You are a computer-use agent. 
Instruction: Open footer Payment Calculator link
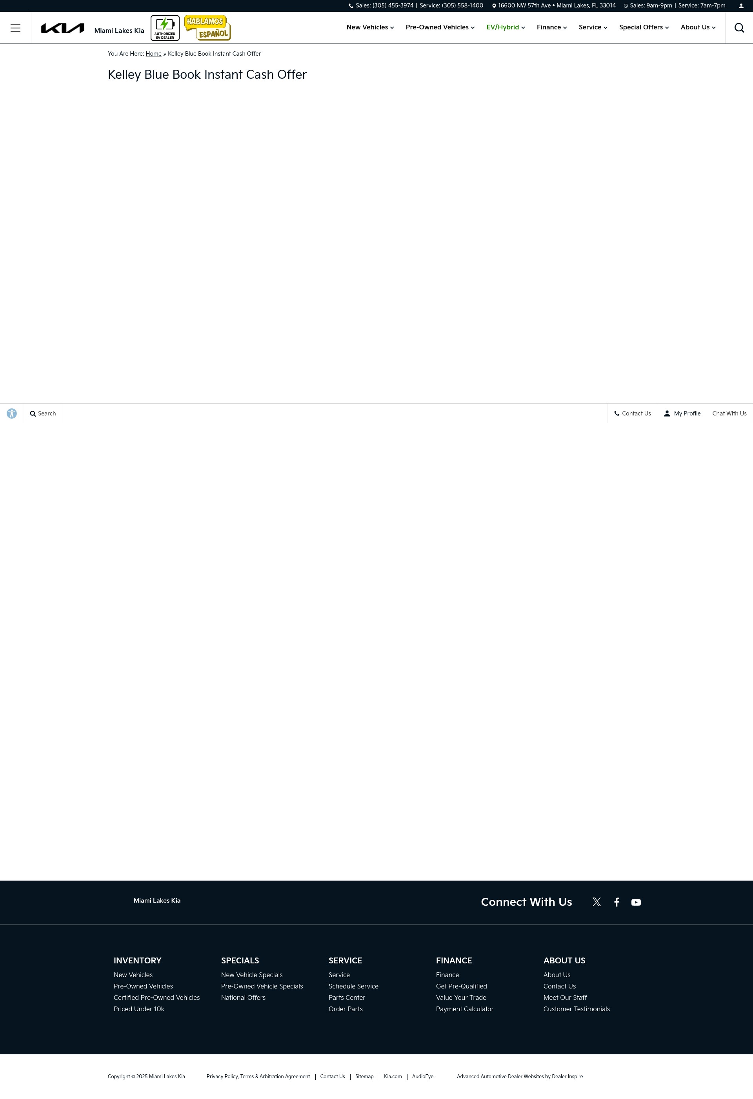coord(465,1009)
